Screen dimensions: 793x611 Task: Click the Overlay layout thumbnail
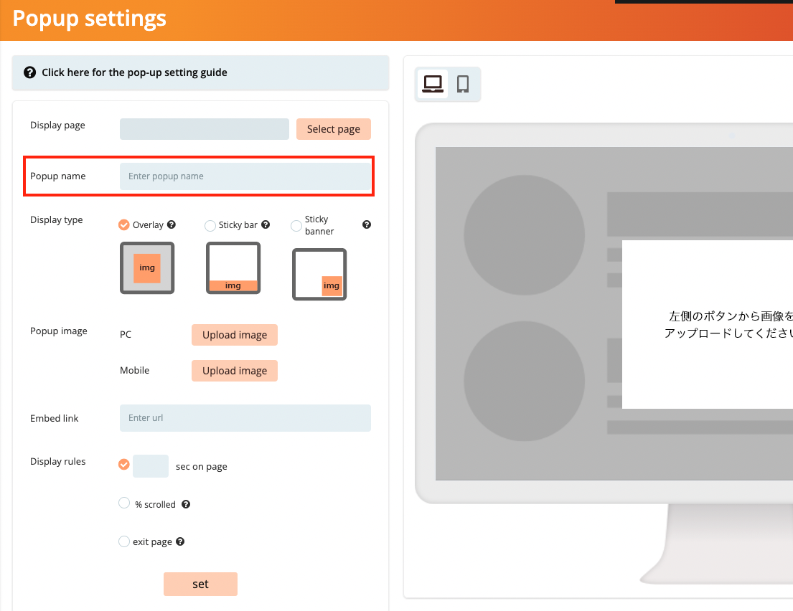[x=146, y=267]
